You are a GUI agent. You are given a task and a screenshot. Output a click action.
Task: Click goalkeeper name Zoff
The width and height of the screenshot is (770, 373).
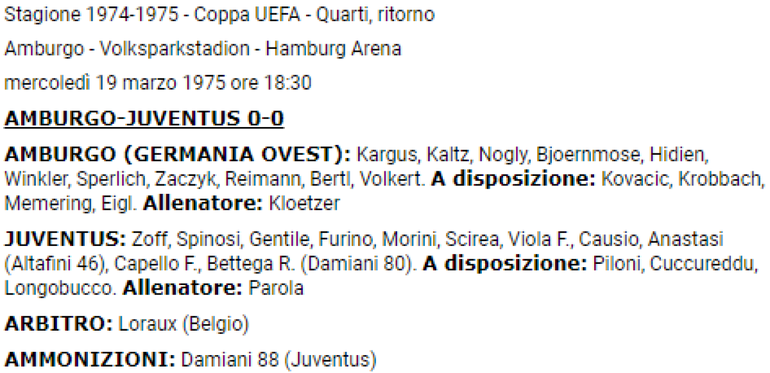click(x=149, y=239)
